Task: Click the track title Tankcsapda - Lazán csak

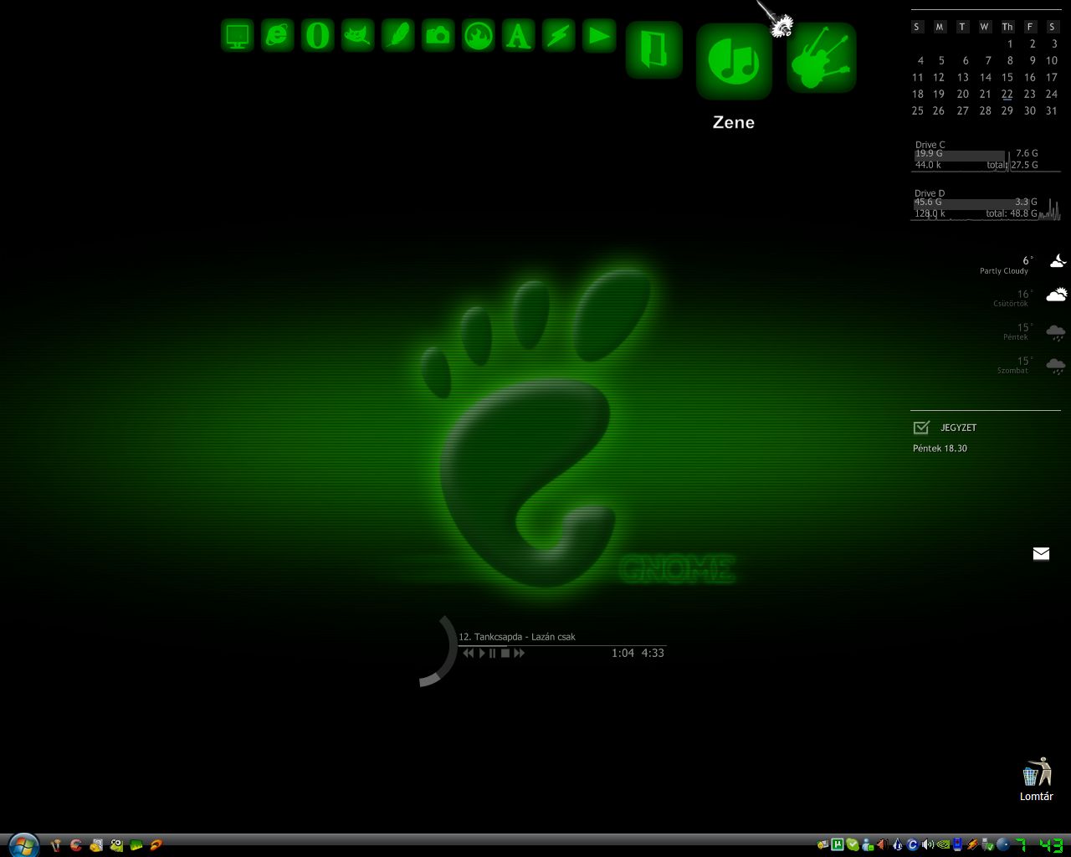Action: click(525, 637)
